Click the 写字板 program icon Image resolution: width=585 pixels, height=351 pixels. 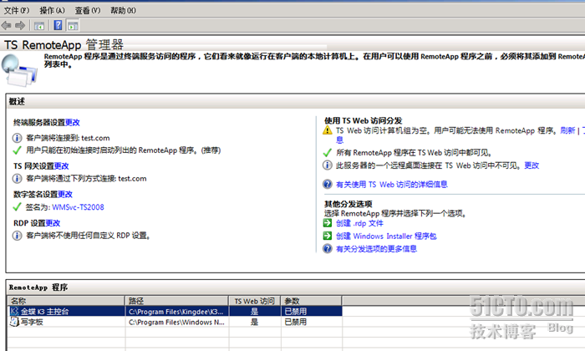pyautogui.click(x=14, y=322)
